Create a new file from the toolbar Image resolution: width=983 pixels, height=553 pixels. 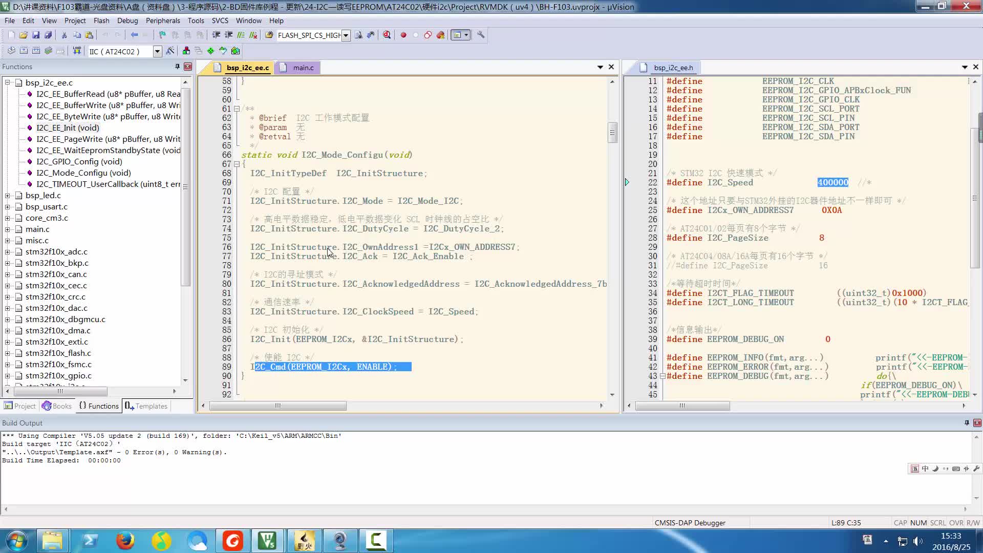[11, 35]
